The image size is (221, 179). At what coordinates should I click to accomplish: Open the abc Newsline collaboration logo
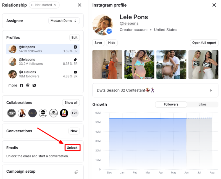tap(53, 113)
